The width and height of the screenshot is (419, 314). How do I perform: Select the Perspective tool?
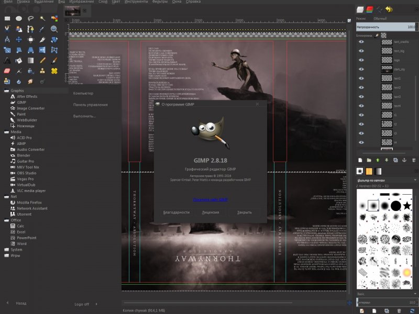pos(30,50)
